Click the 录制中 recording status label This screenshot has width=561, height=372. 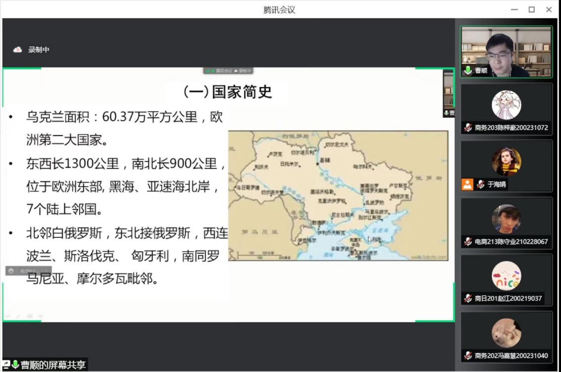pos(39,50)
